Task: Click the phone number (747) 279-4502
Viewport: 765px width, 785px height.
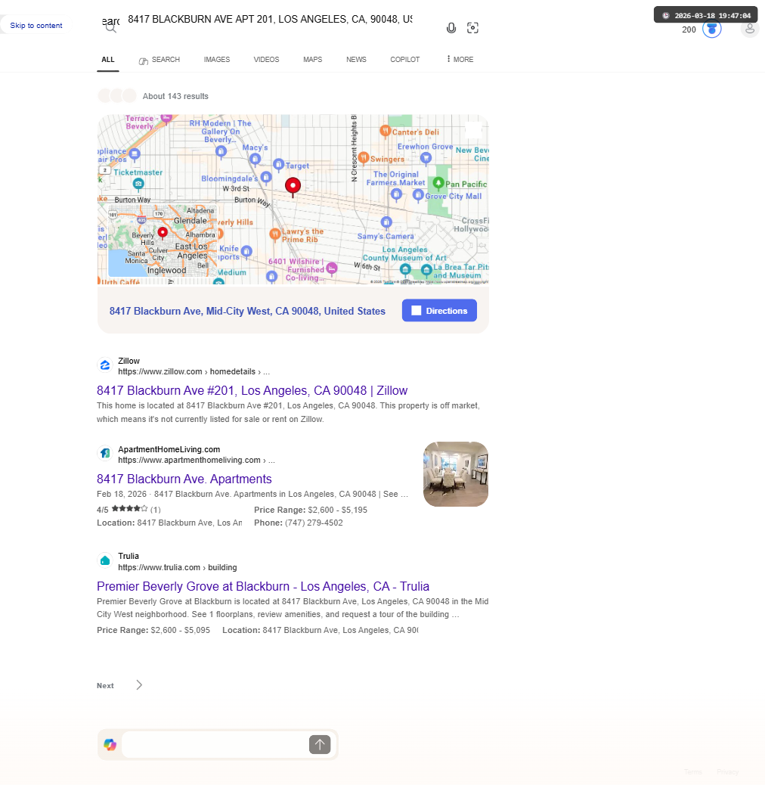Action: [314, 523]
